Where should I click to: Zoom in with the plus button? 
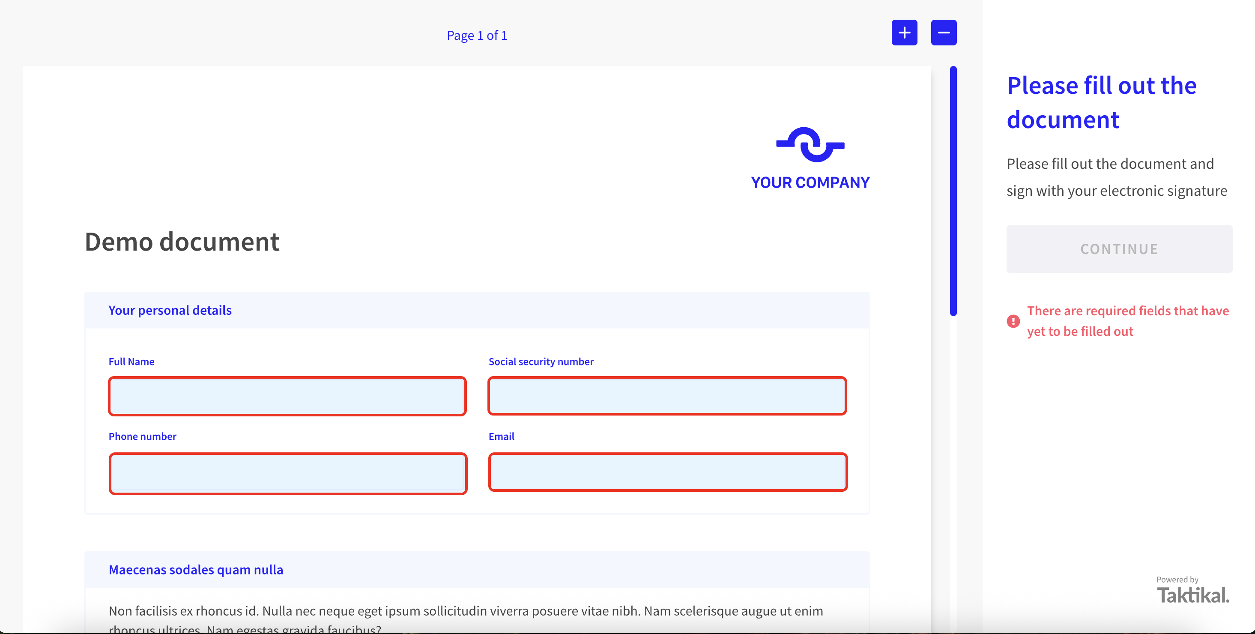point(904,33)
